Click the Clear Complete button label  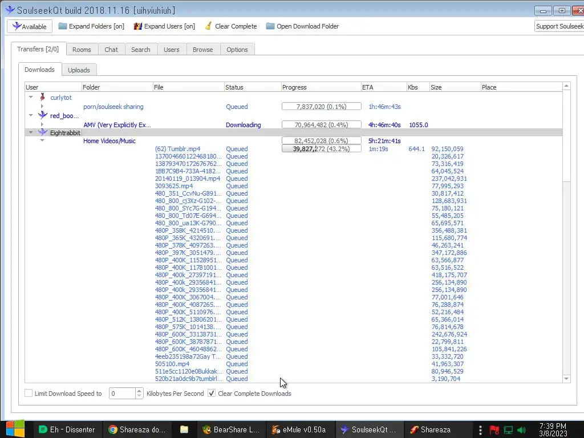tap(236, 26)
